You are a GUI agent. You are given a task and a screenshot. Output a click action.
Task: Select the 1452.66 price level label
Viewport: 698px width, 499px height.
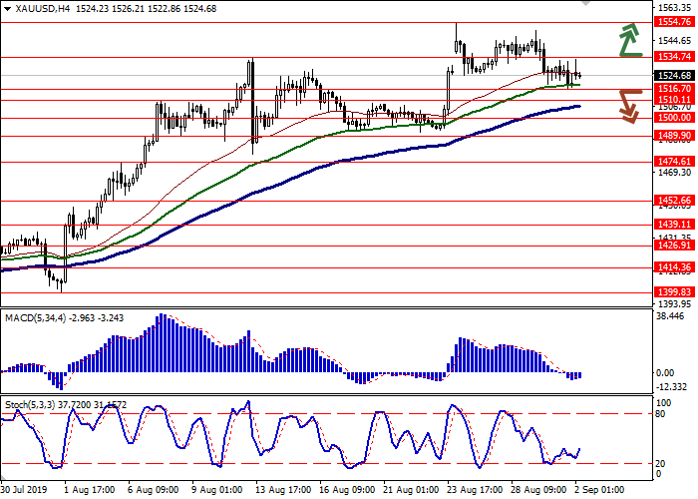click(674, 201)
